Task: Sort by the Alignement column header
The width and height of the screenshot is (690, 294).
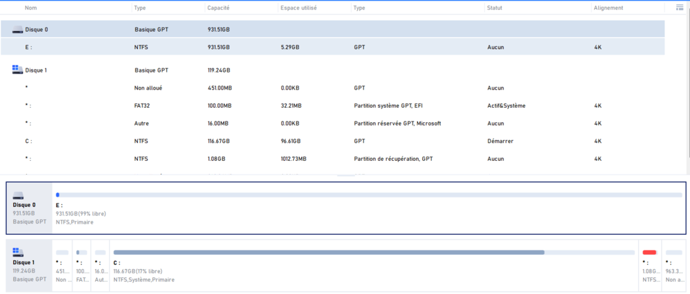Action: pyautogui.click(x=608, y=8)
